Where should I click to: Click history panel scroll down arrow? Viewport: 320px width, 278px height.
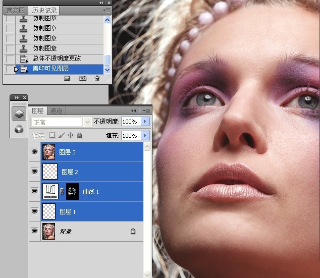[107, 70]
